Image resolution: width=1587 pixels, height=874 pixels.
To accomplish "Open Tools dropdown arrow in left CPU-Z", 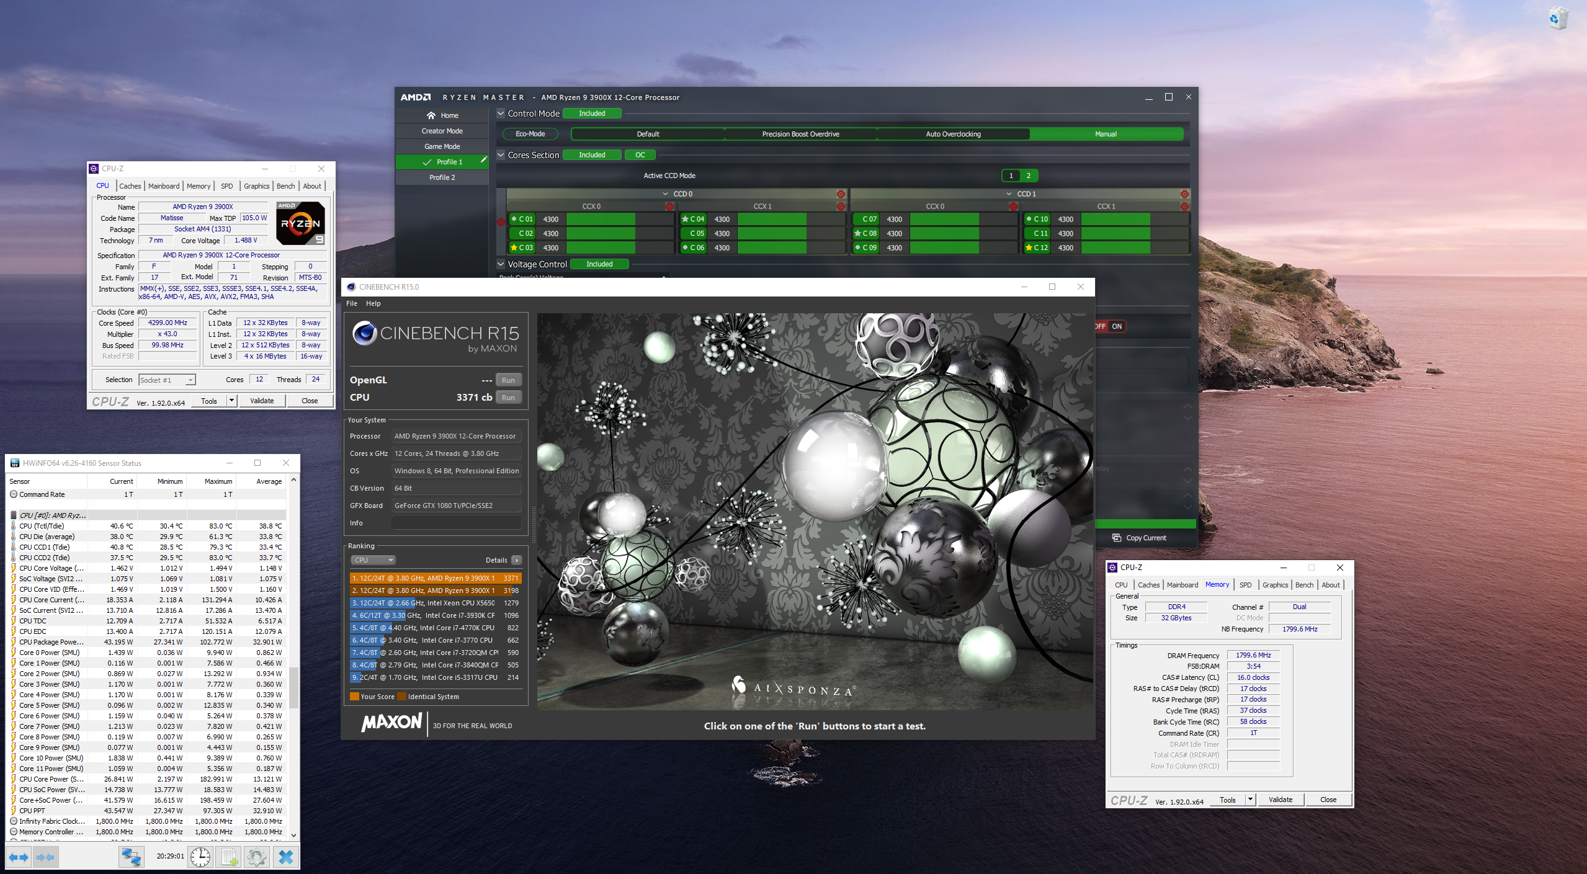I will coord(231,401).
